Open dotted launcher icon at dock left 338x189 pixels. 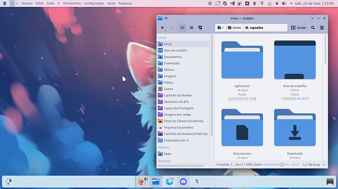coord(9,182)
